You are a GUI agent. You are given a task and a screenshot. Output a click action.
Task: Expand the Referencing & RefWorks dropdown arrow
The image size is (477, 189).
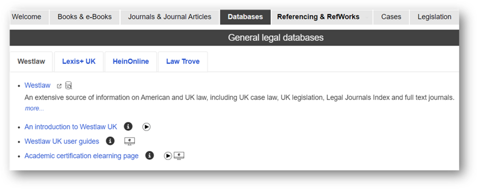367,17
